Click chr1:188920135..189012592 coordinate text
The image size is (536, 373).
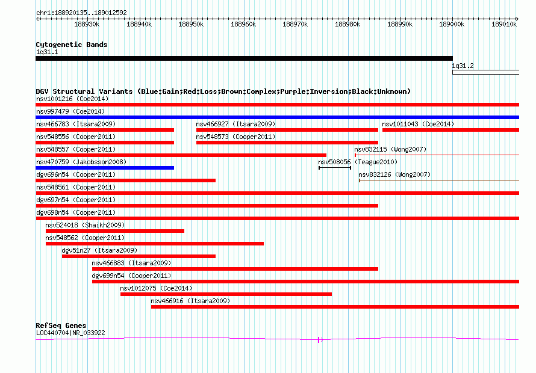tap(81, 13)
